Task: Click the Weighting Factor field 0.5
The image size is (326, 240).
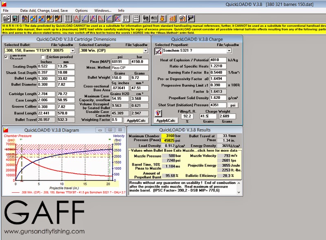Action: [x=117, y=120]
